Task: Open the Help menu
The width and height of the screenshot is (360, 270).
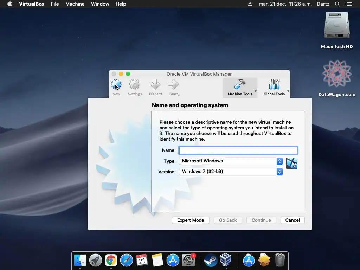Action: point(121,4)
